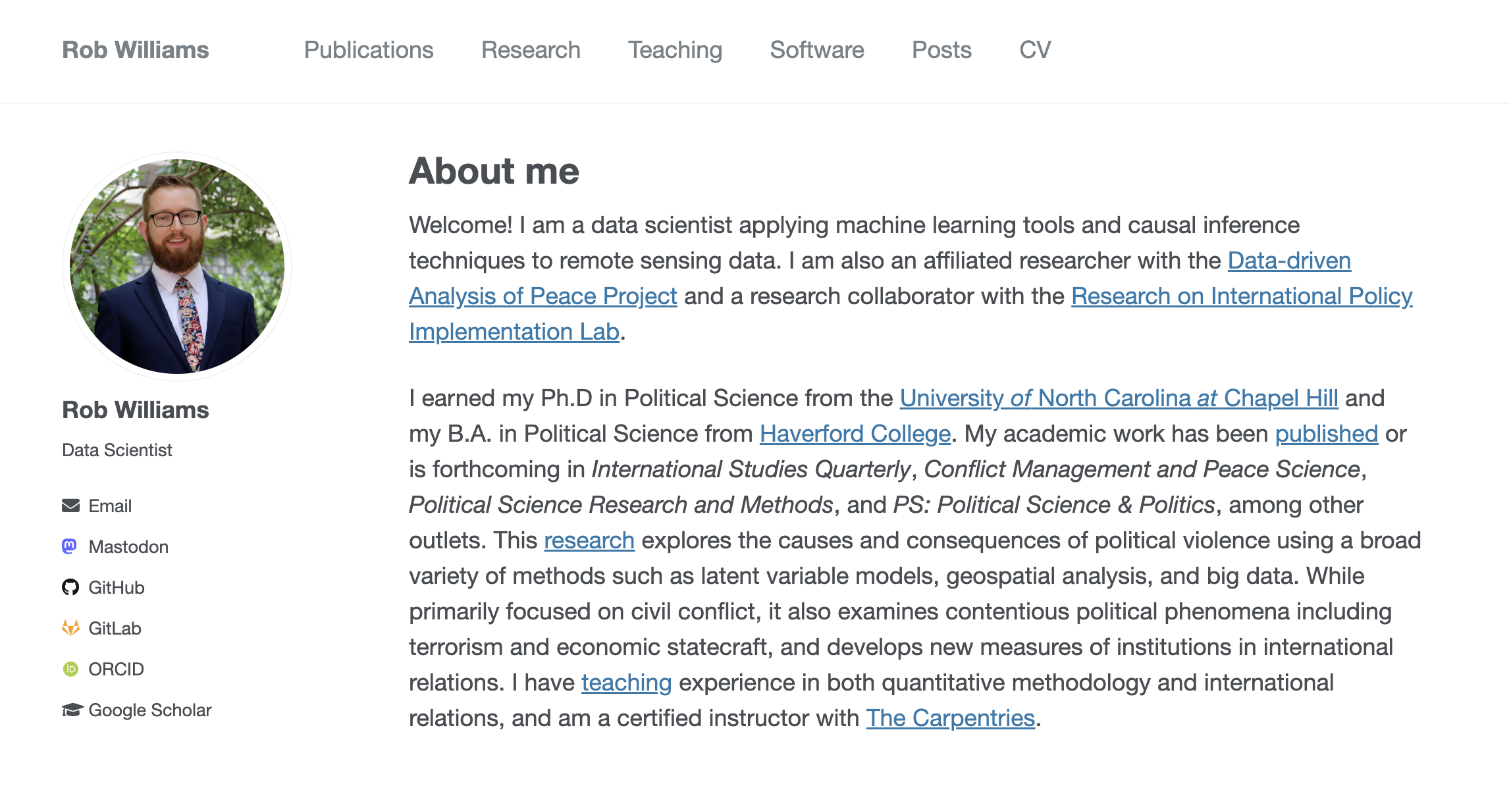Open The Carpentries link
This screenshot has width=1509, height=811.
tap(950, 718)
